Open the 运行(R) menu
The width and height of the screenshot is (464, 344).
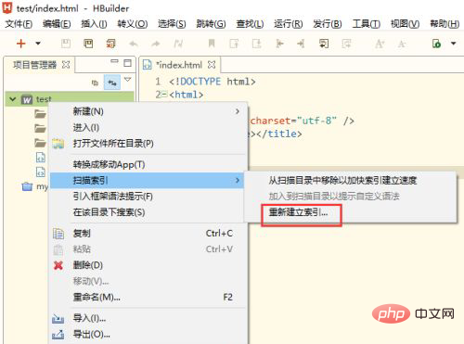(x=288, y=23)
